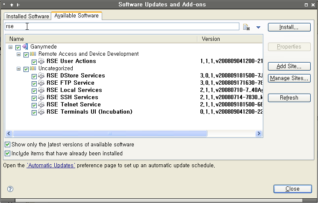Click the Version column header

pyautogui.click(x=230, y=39)
